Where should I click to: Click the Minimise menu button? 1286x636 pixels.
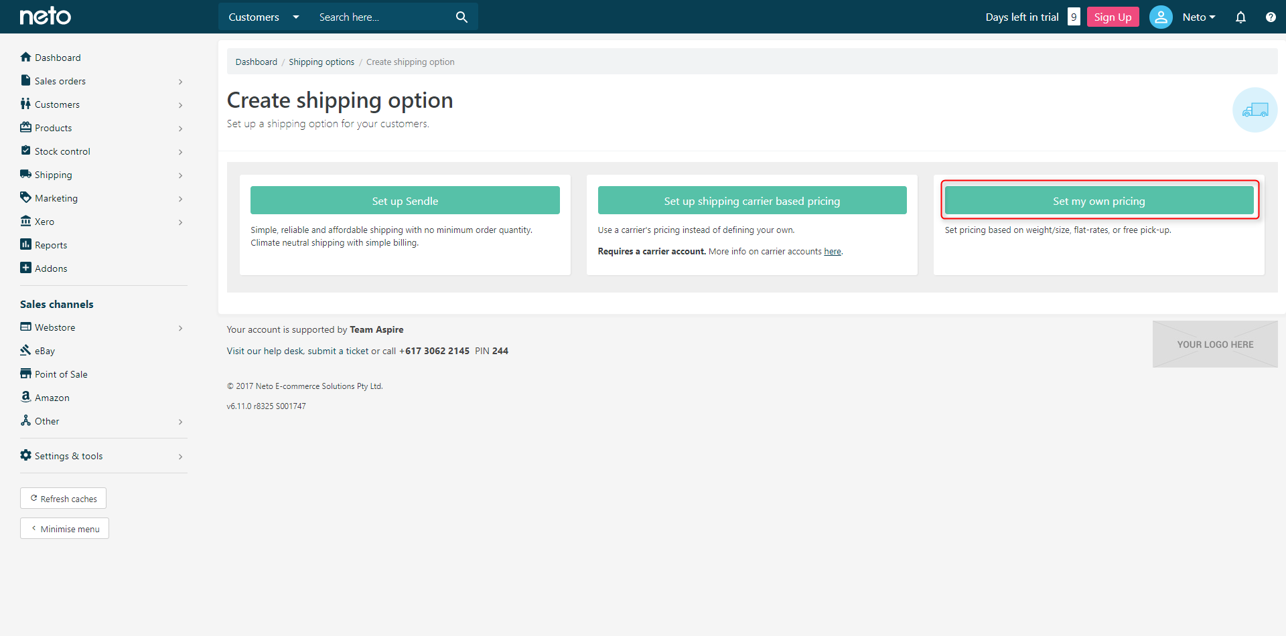coord(64,528)
